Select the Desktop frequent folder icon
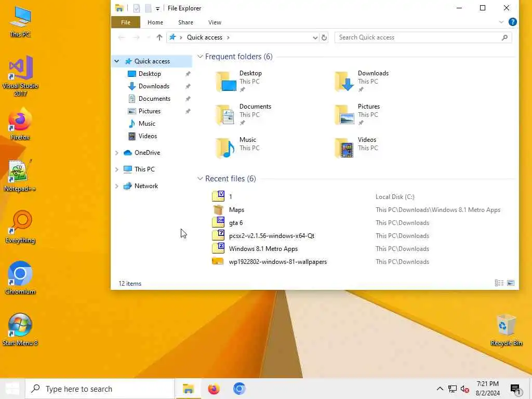 (226, 82)
